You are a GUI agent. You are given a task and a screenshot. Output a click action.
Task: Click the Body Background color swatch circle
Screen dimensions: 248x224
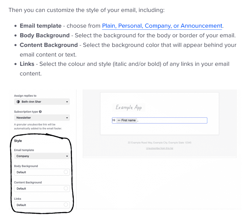pyautogui.click(x=66, y=172)
